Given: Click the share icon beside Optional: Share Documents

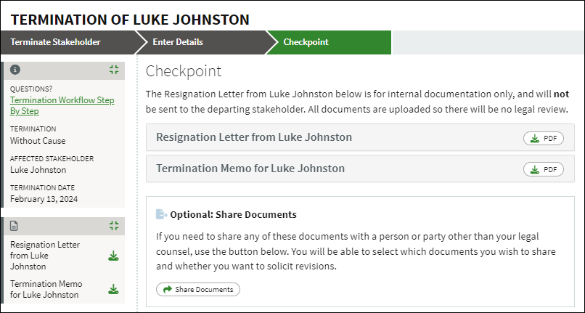Looking at the screenshot, I should tap(161, 215).
